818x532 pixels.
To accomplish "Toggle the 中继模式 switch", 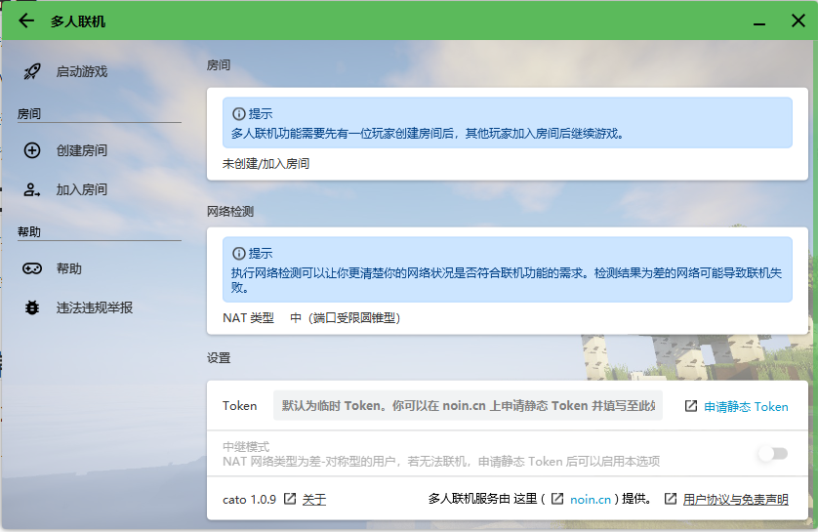I will pyautogui.click(x=772, y=454).
